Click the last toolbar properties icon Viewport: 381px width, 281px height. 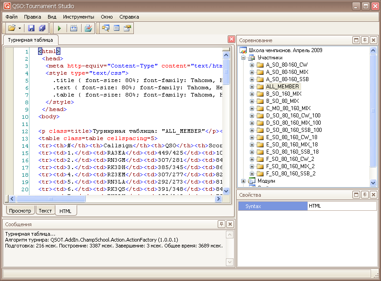pyautogui.click(x=127, y=28)
